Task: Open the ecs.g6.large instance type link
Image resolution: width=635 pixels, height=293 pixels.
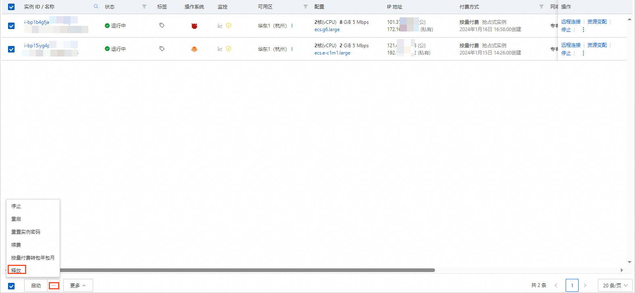Action: [x=327, y=29]
